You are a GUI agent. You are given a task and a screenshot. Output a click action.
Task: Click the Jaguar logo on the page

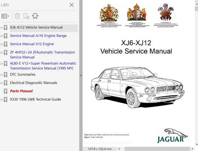click(x=173, y=136)
